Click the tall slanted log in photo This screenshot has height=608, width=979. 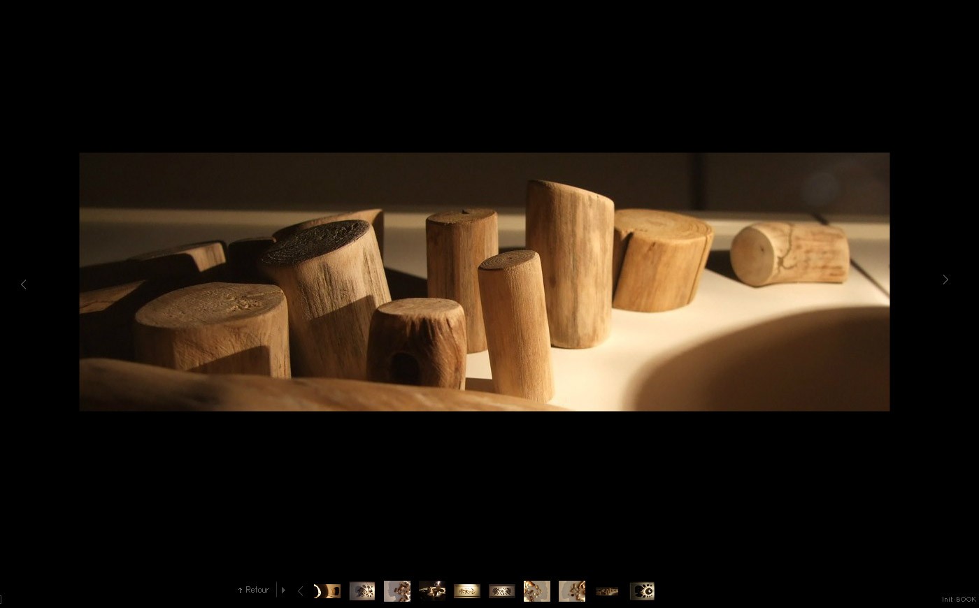(569, 263)
